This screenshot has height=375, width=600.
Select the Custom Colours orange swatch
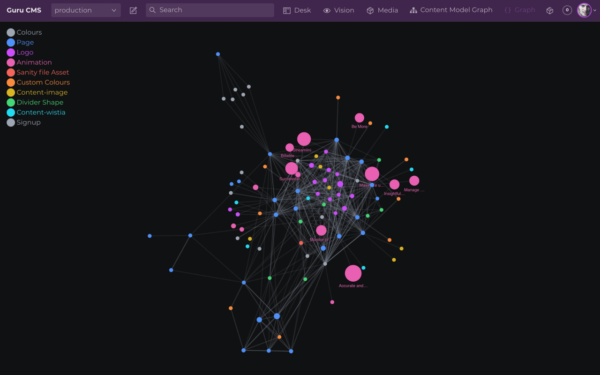click(10, 82)
